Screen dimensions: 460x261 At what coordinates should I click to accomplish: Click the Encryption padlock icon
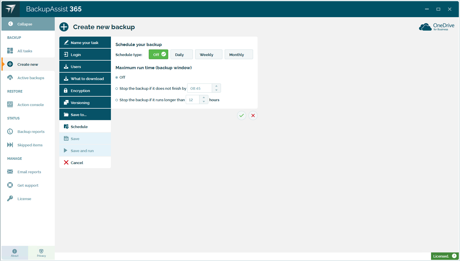click(66, 90)
